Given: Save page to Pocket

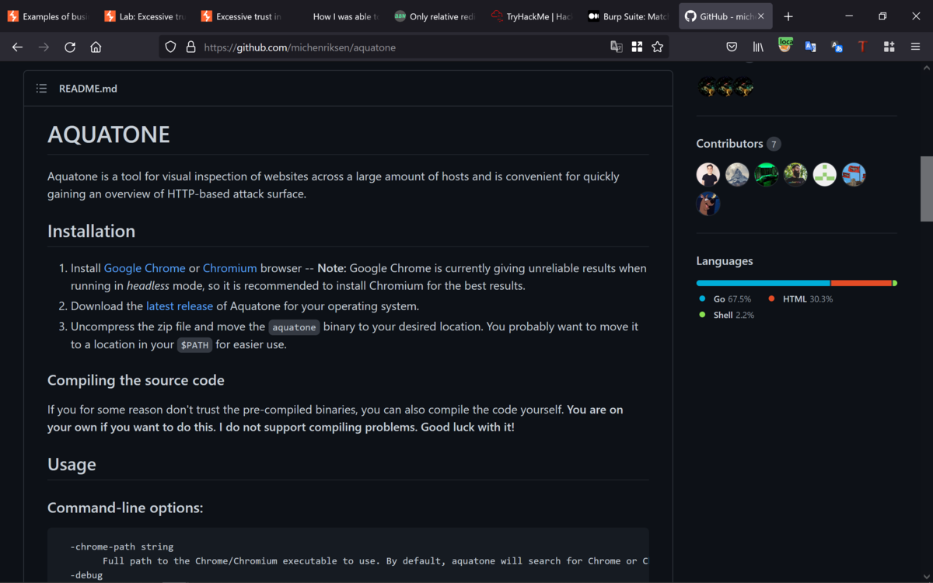Looking at the screenshot, I should (x=732, y=47).
